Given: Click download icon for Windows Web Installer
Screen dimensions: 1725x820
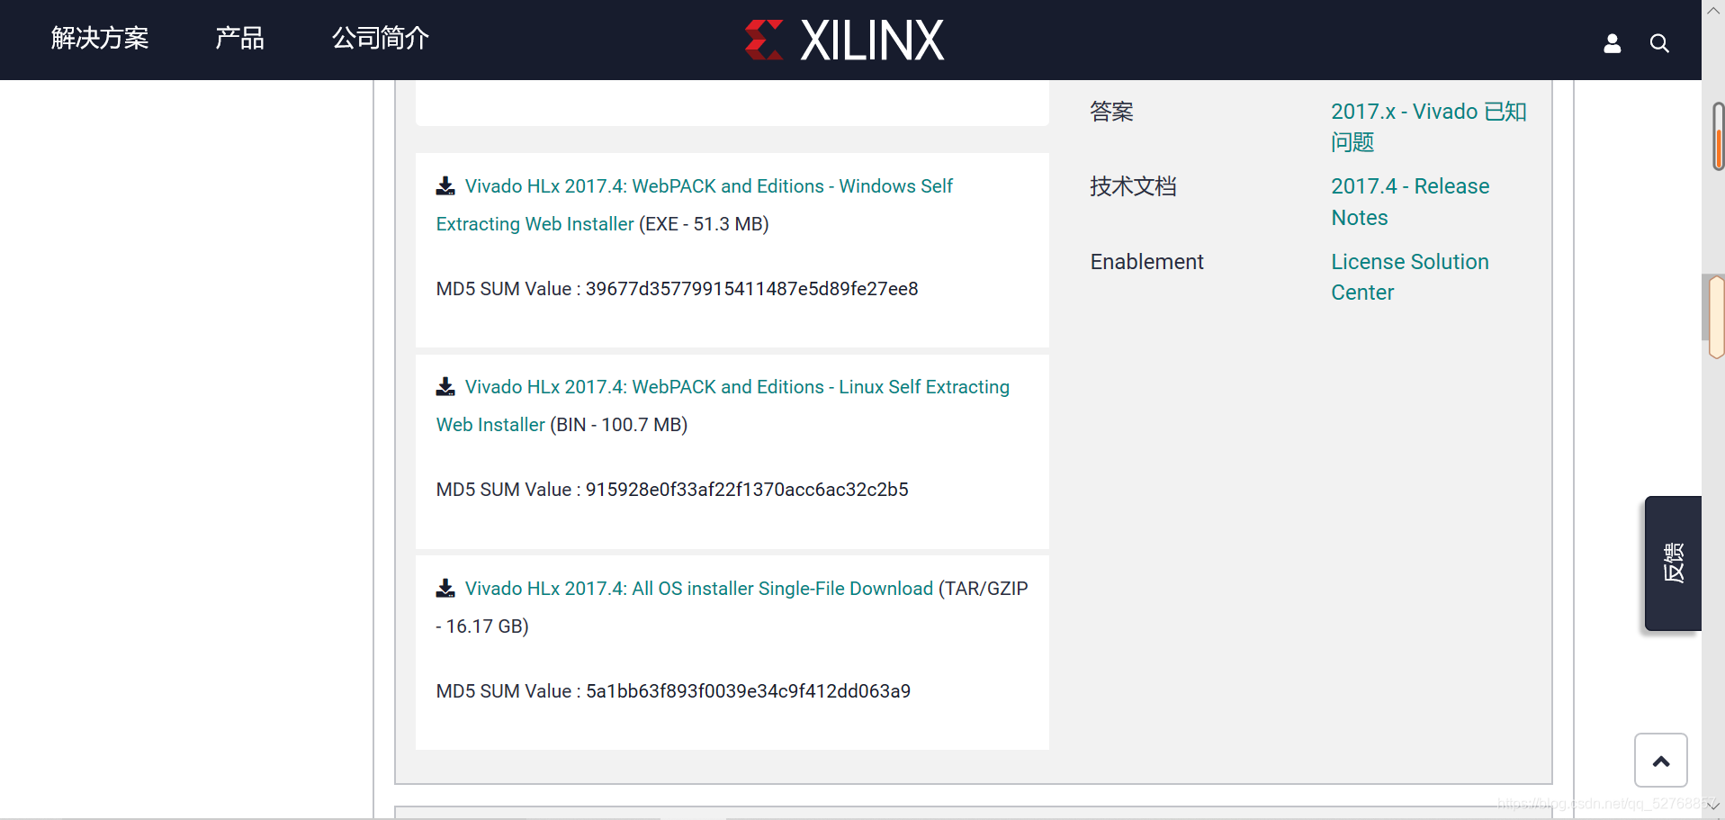Looking at the screenshot, I should [445, 186].
